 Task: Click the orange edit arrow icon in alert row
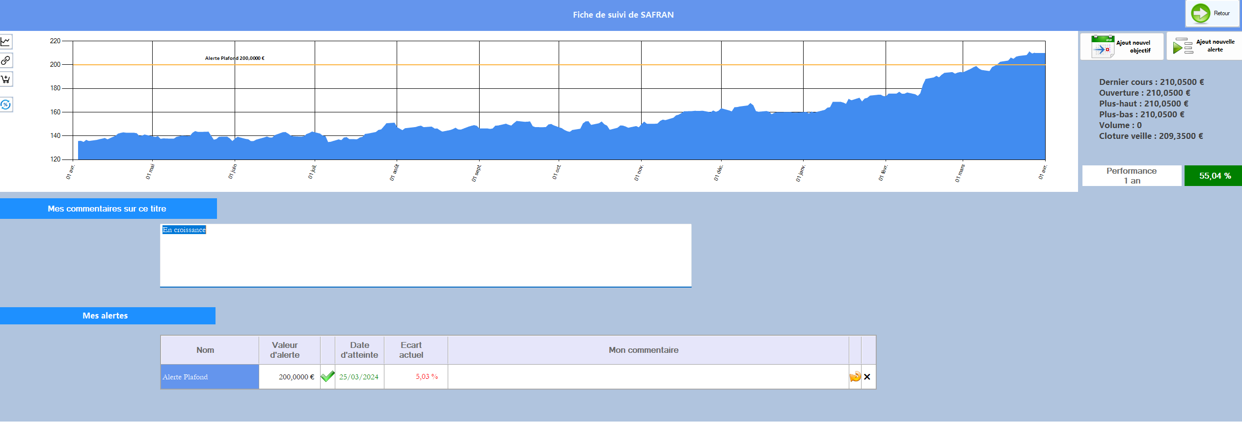[855, 377]
